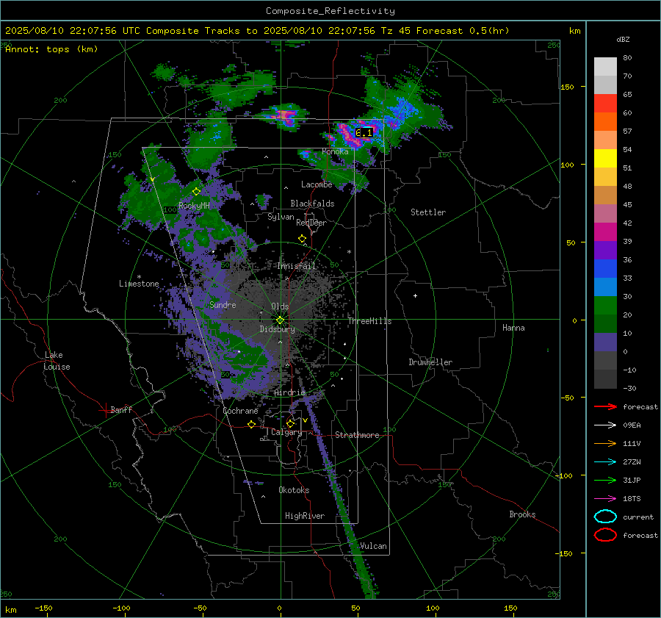Screen dimensions: 661x618
Task: Click the HighRiver town label
Action: coord(305,516)
